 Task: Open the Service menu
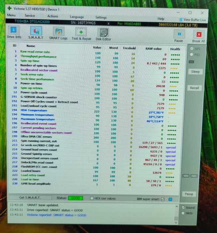click(30, 16)
